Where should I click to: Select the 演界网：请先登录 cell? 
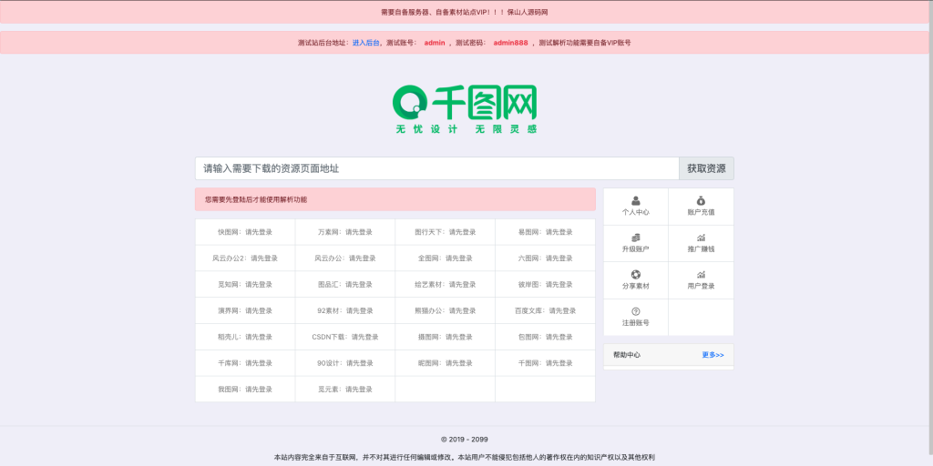[x=245, y=310]
